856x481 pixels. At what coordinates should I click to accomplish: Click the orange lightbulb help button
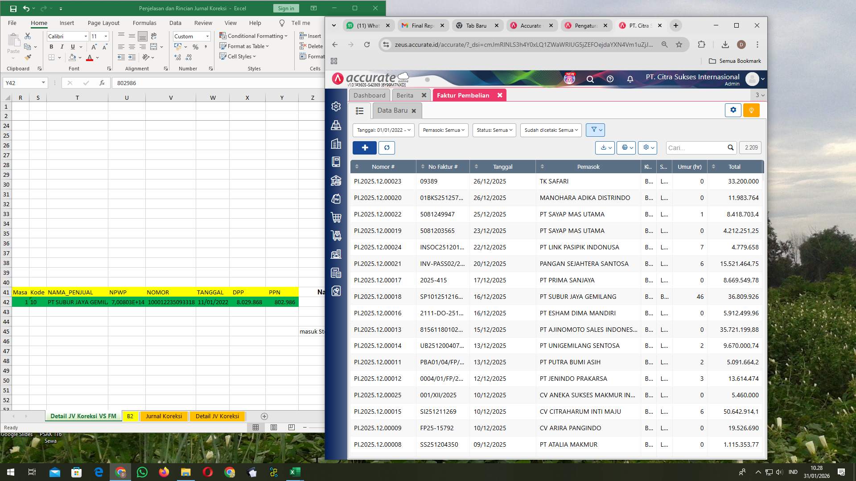pyautogui.click(x=751, y=110)
